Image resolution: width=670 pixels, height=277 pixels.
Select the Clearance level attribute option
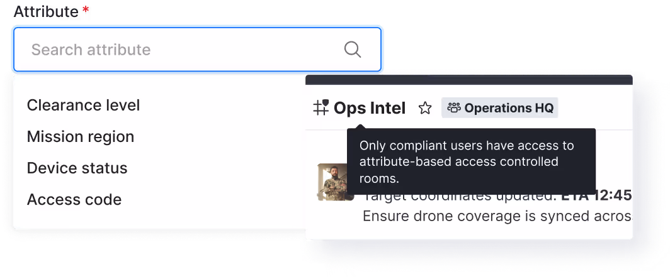click(x=83, y=106)
